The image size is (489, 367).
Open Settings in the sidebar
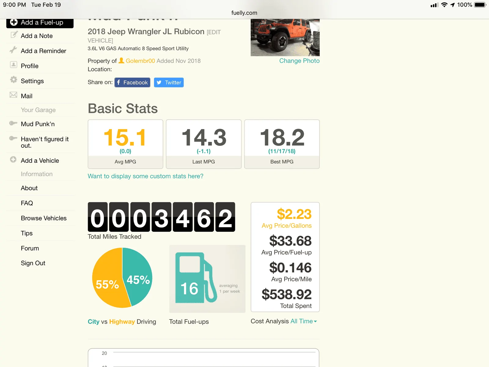(x=32, y=81)
